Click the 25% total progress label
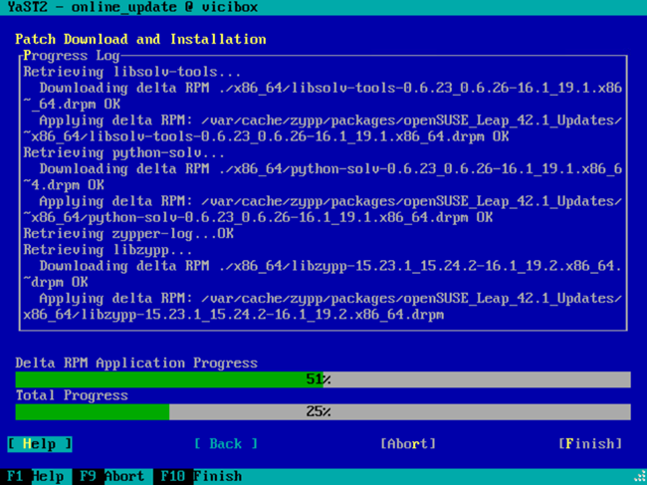The image size is (647, 485). [319, 411]
